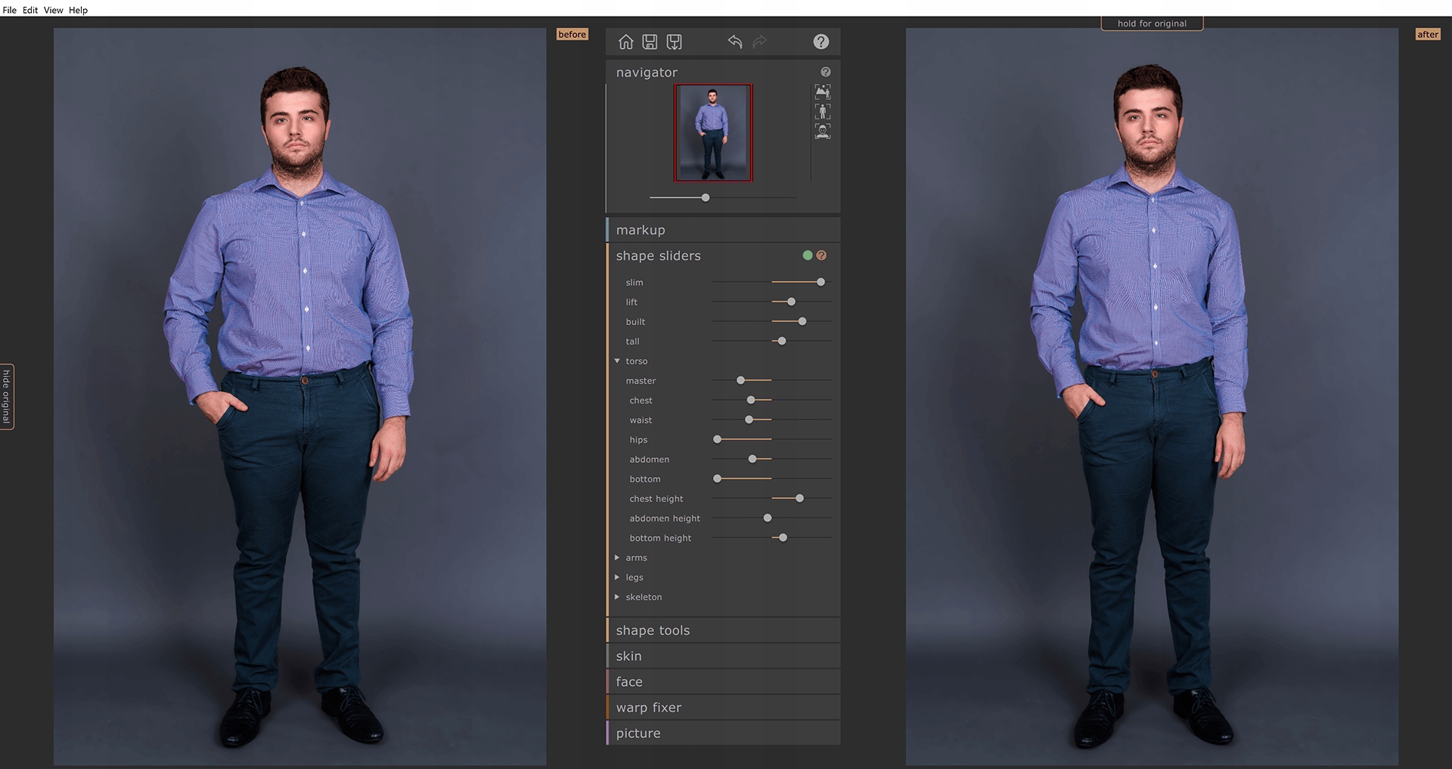Screen dimensions: 1452x769
Task: Click the Save floppy disk icon
Action: pyautogui.click(x=650, y=42)
